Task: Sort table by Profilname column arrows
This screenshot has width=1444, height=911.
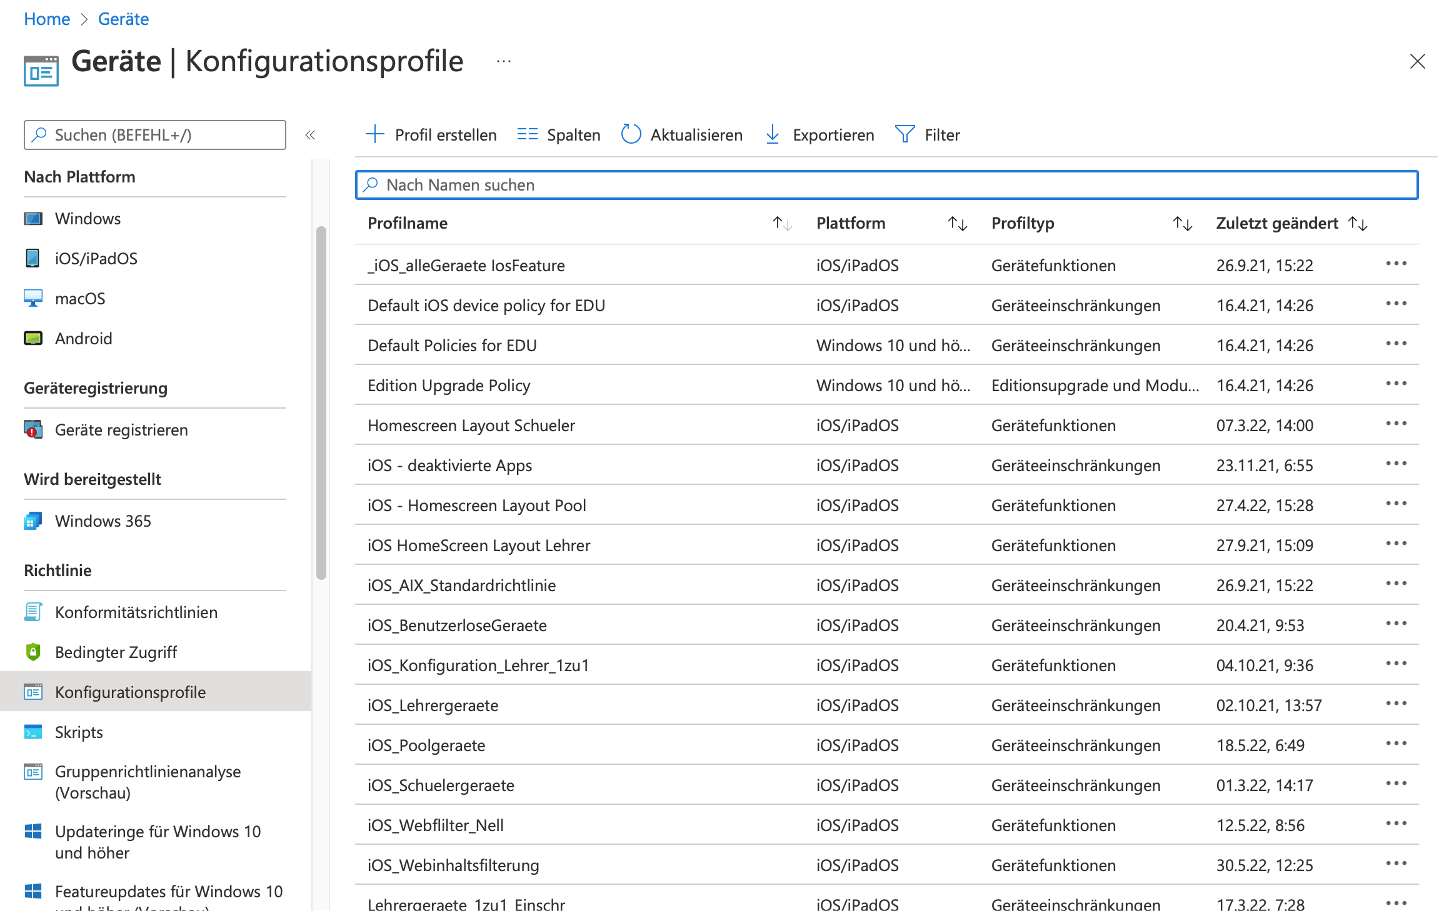Action: pos(782,223)
